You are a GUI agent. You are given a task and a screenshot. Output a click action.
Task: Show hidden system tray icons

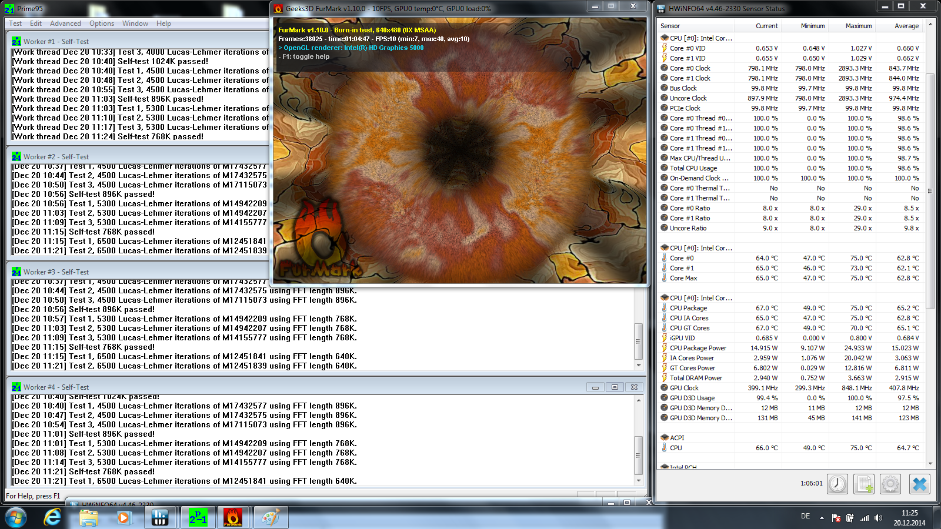(822, 518)
